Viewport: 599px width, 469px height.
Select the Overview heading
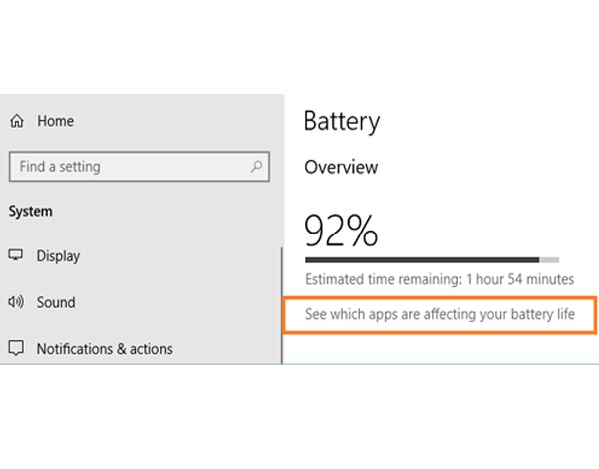pyautogui.click(x=341, y=167)
